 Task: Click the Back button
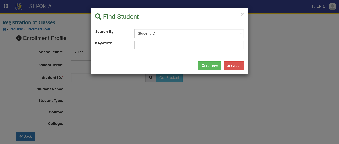point(25,136)
